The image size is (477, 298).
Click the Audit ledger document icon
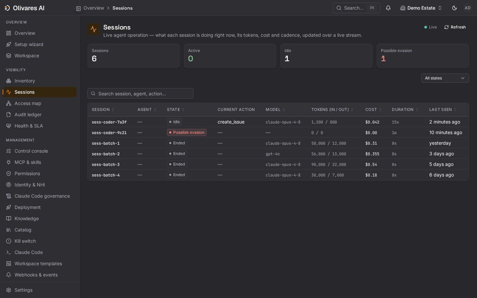(9, 115)
